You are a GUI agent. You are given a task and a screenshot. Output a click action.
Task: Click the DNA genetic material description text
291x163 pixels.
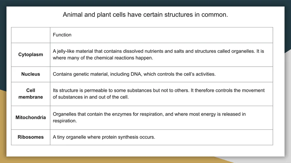point(134,74)
